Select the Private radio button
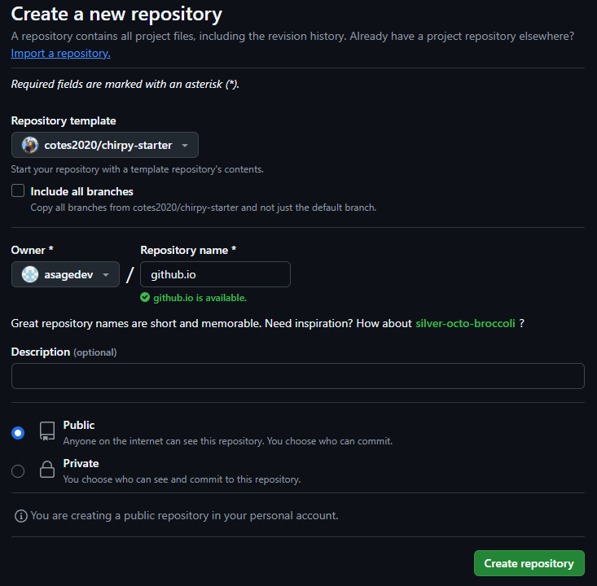Image resolution: width=597 pixels, height=586 pixels. 18,471
